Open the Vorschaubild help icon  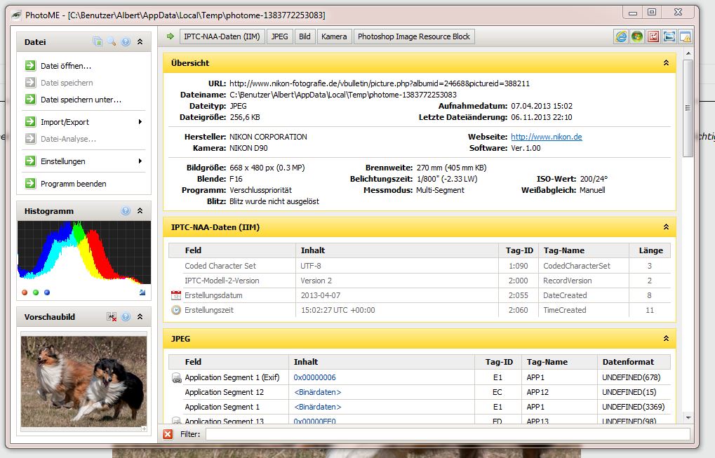[x=126, y=316]
